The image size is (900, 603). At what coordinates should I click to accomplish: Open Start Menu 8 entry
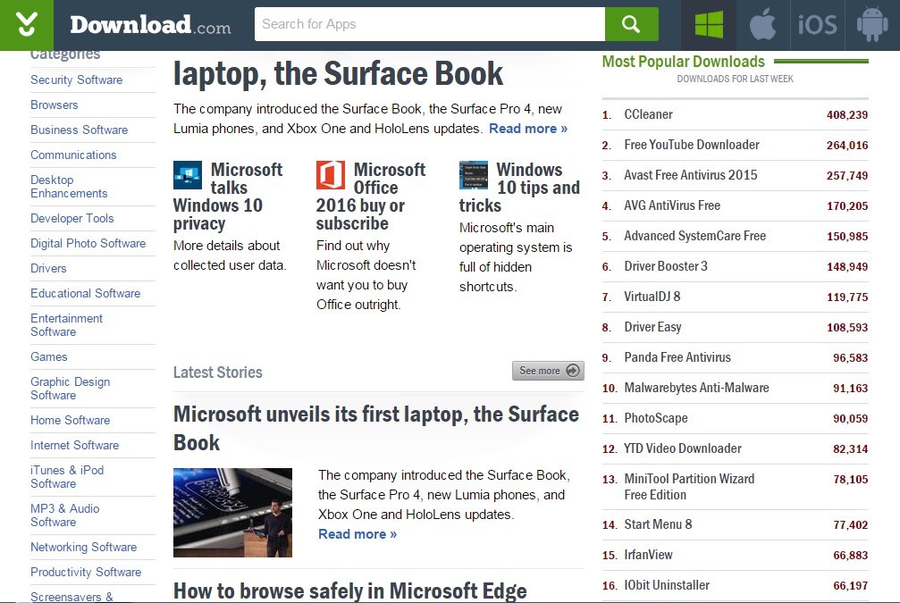659,524
